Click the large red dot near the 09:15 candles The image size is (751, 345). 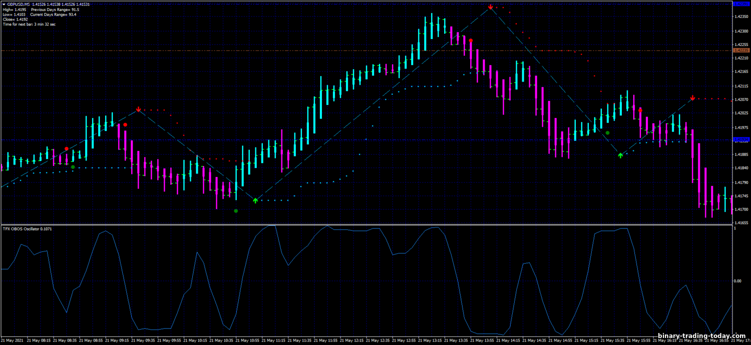(x=125, y=124)
